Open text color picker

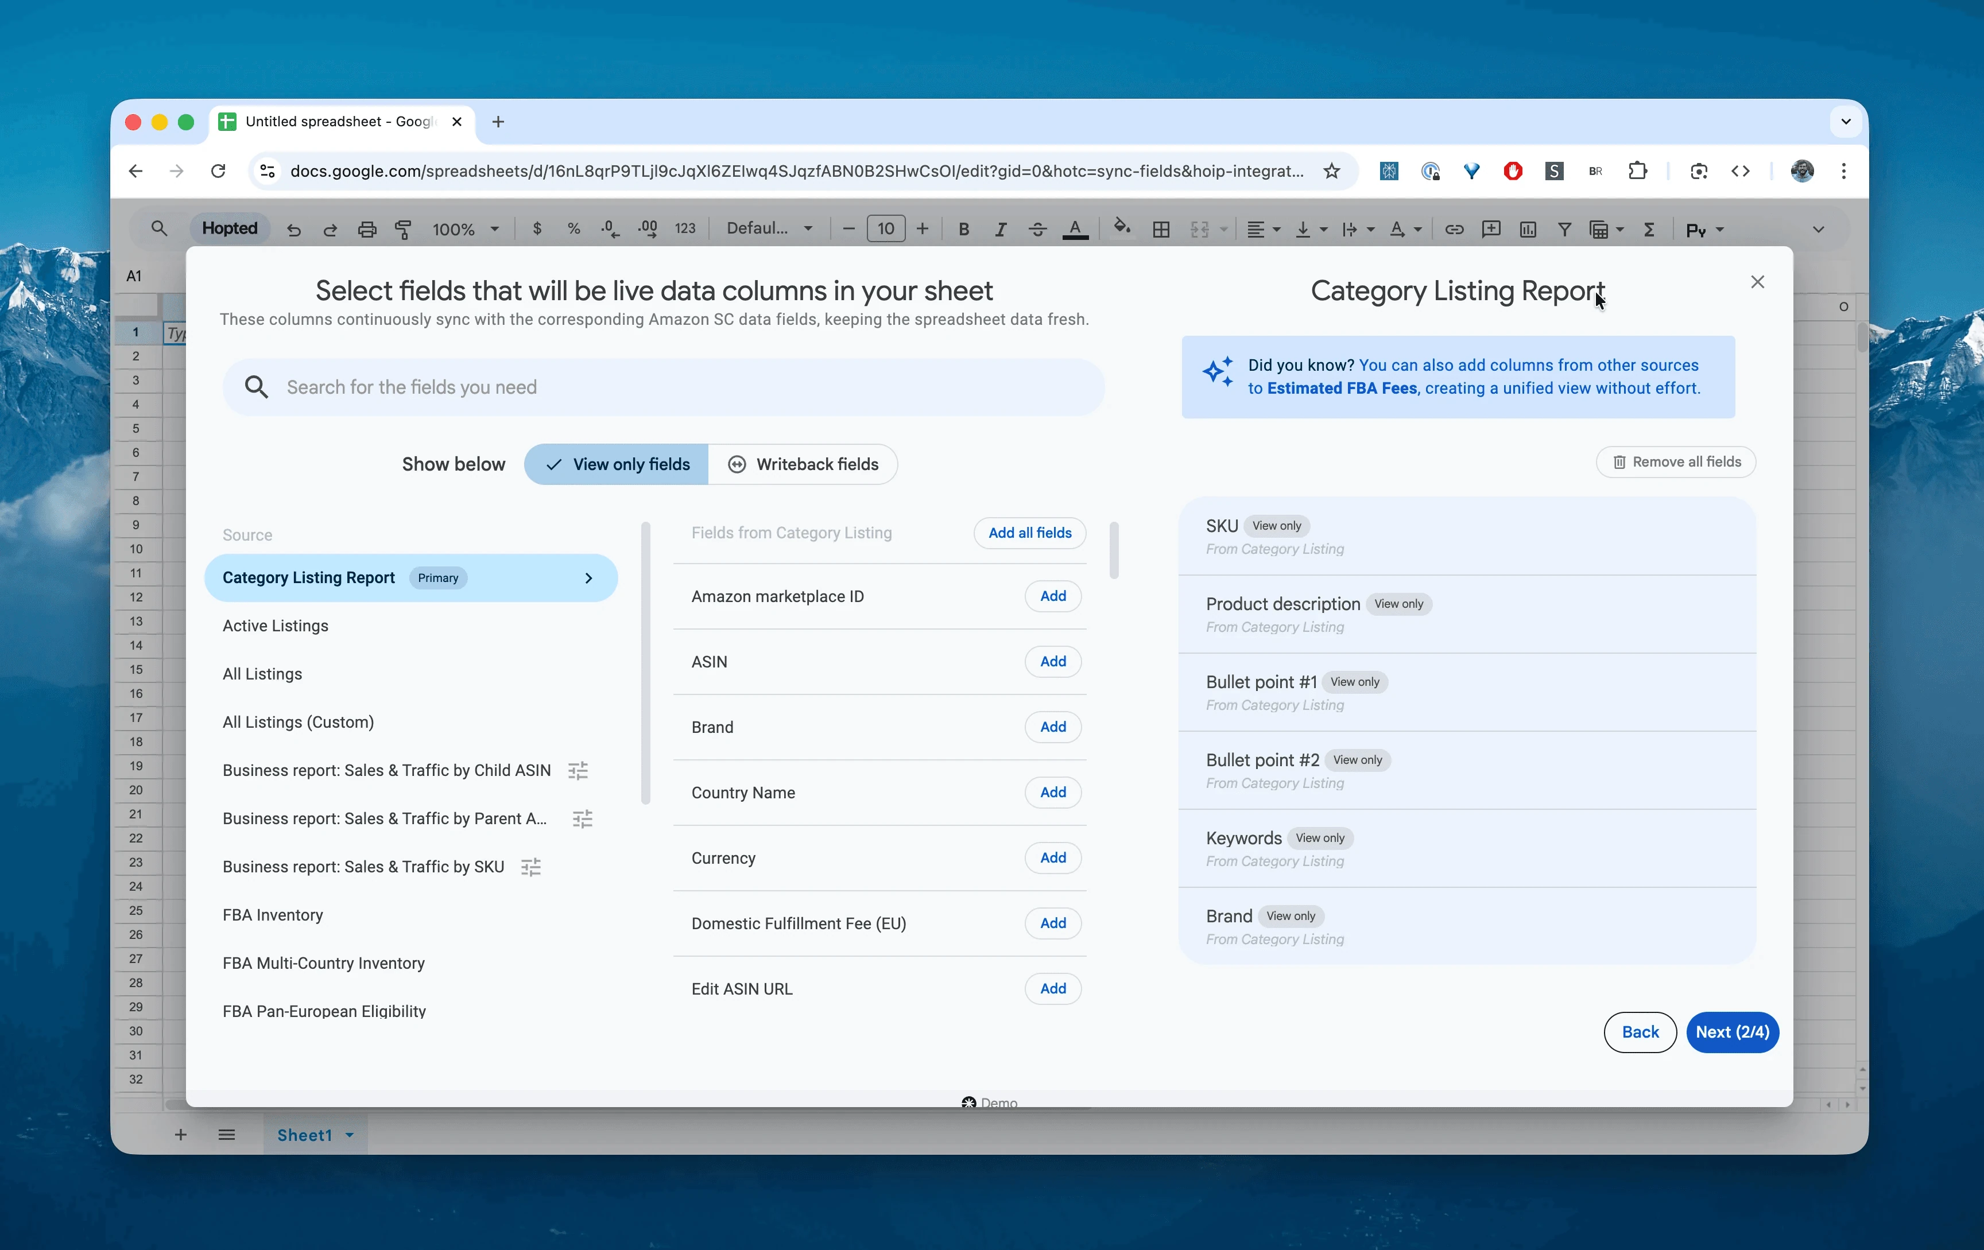[x=1075, y=230]
